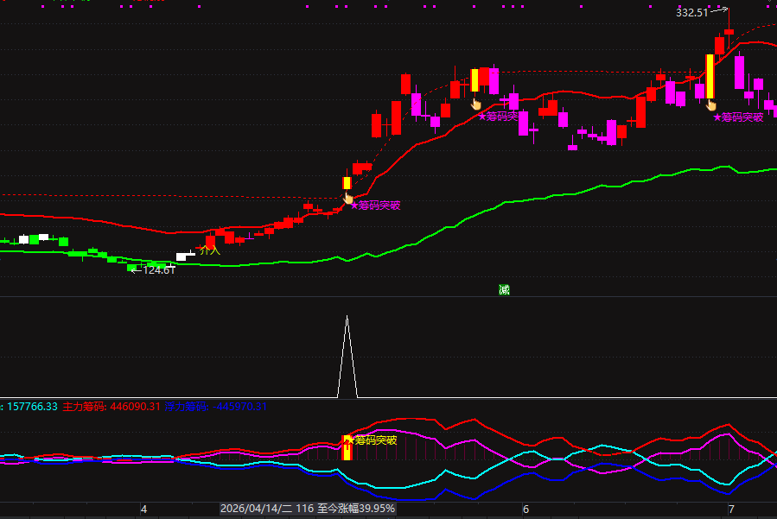Click the hand icon beneath the rightmost yellow candle
This screenshot has width=777, height=519.
711,105
